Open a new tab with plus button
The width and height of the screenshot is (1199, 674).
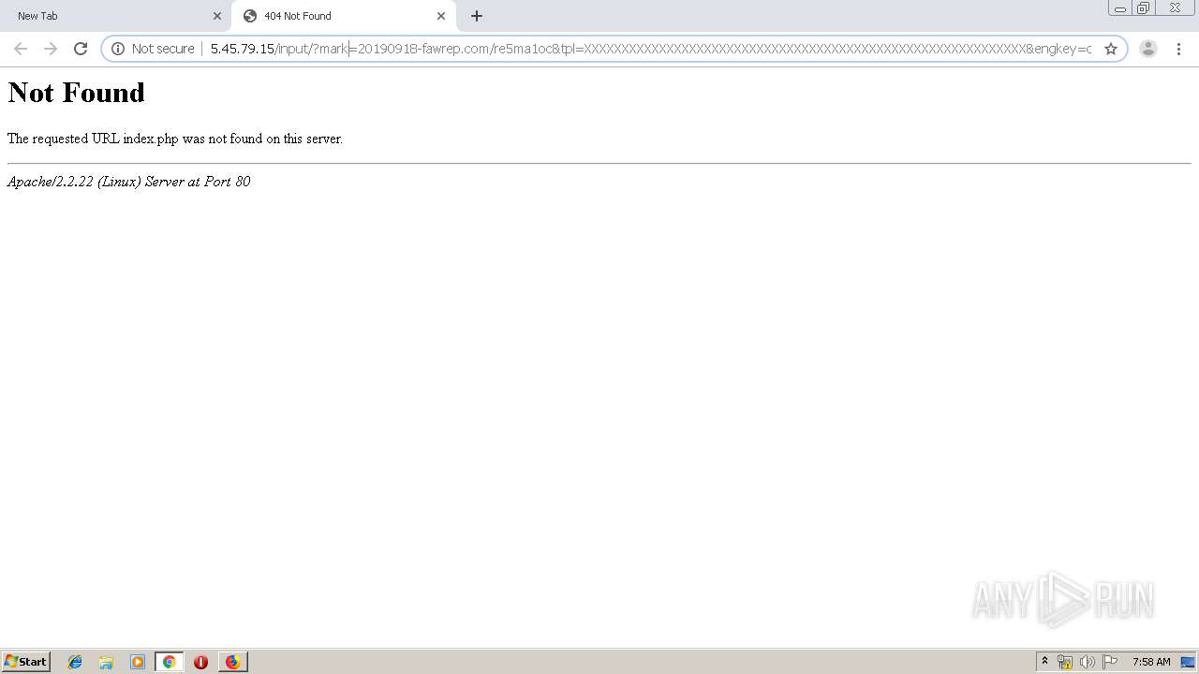477,16
